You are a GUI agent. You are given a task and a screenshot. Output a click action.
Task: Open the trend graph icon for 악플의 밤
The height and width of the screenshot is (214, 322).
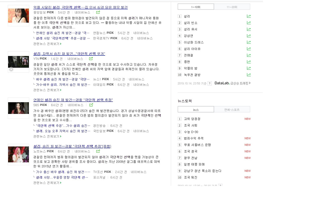(x=249, y=68)
